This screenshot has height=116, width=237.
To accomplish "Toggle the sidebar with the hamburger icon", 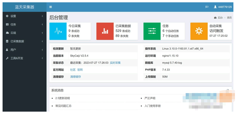I will click(x=51, y=7).
